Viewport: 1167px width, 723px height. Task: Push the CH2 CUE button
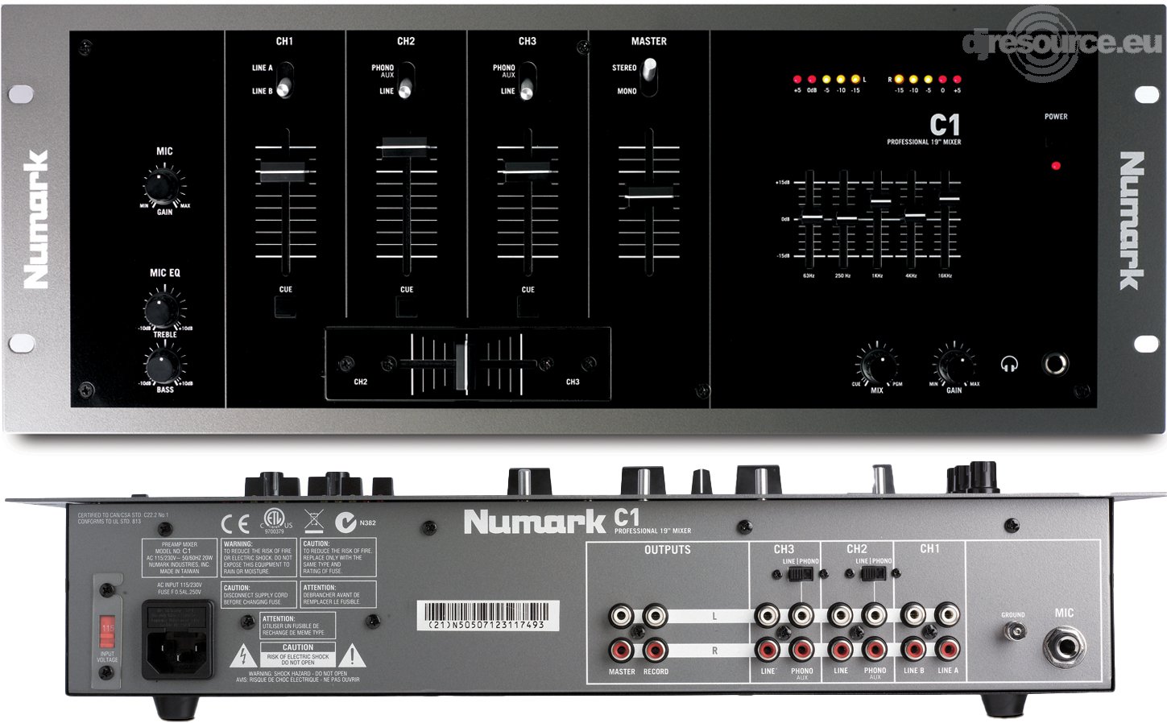[x=406, y=306]
